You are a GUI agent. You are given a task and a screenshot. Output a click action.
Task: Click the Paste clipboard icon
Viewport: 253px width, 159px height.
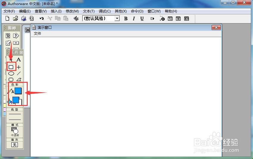coord(66,18)
